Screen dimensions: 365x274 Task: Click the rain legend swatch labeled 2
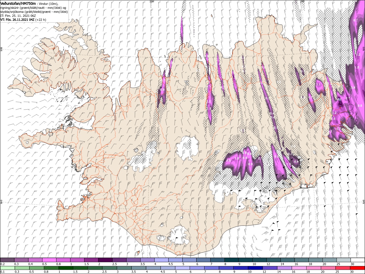pyautogui.click(x=95, y=268)
